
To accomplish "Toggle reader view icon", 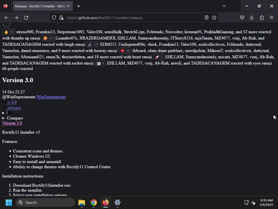I will (206, 18).
